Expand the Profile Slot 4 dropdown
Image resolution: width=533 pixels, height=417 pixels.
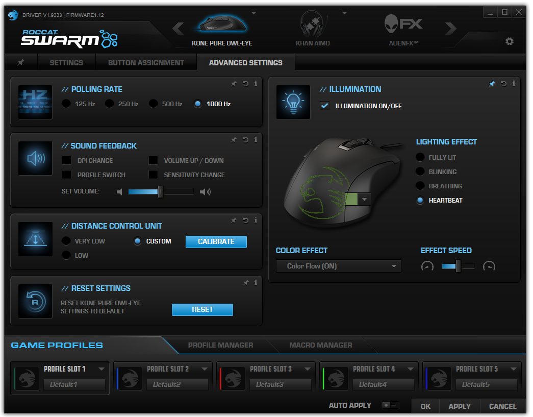(x=410, y=369)
